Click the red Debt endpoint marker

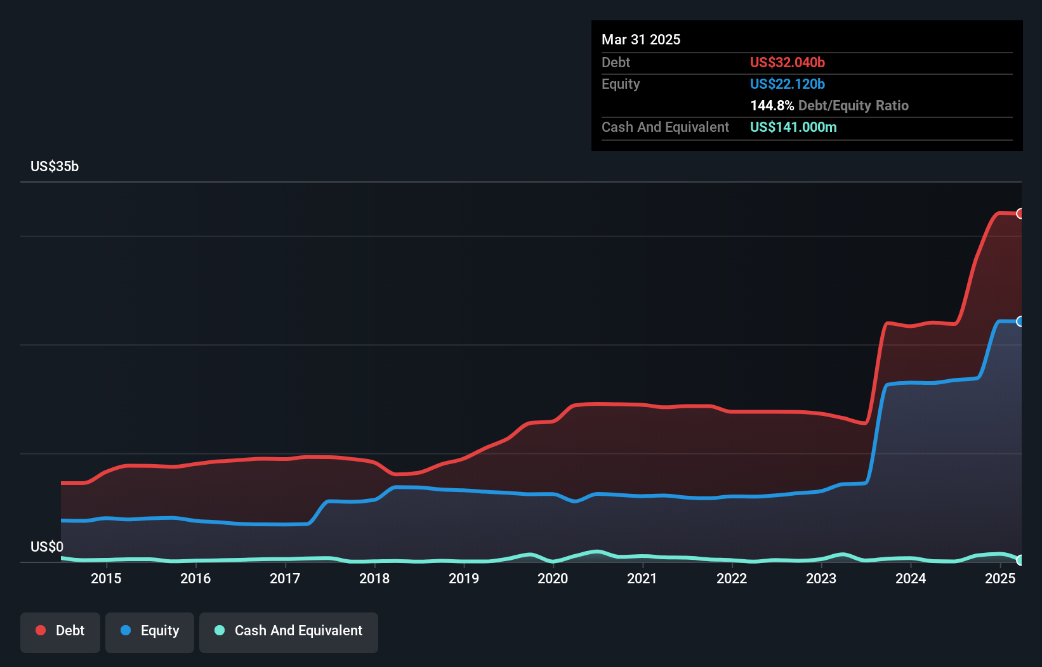[x=1020, y=214]
